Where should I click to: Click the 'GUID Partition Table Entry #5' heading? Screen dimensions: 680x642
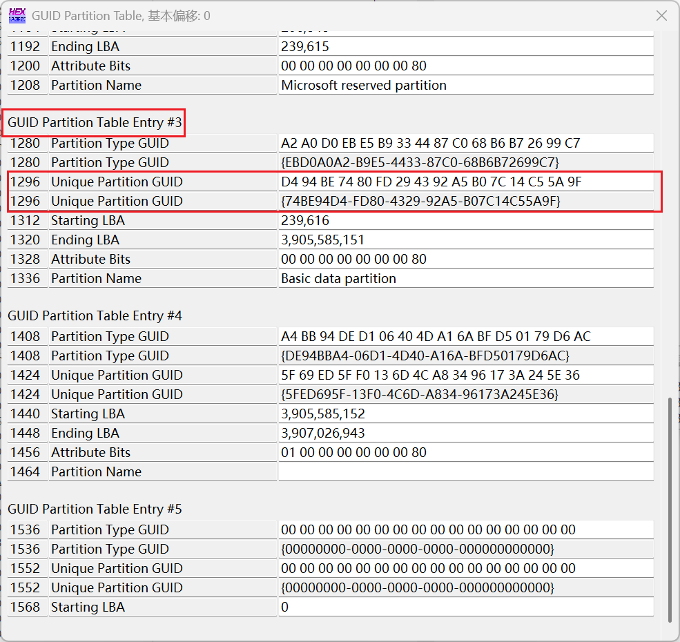click(95, 509)
